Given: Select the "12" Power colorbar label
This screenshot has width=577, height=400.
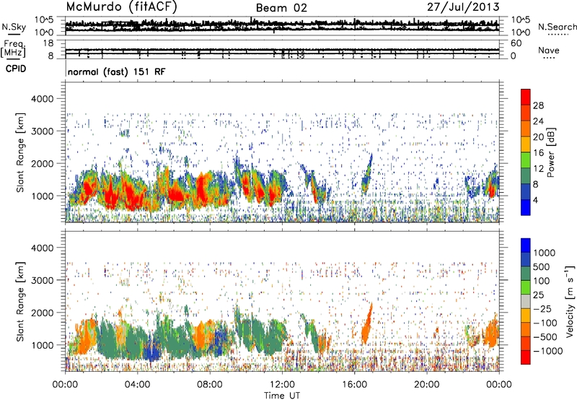Looking at the screenshot, I should [538, 169].
